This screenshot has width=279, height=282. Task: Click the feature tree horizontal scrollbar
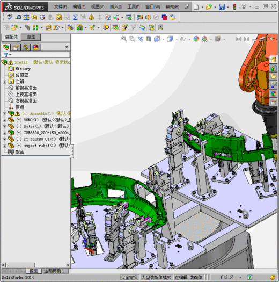(x=35, y=265)
